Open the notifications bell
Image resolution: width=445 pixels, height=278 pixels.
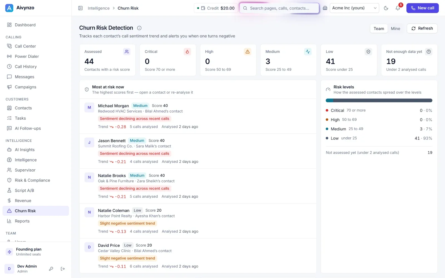pos(398,8)
